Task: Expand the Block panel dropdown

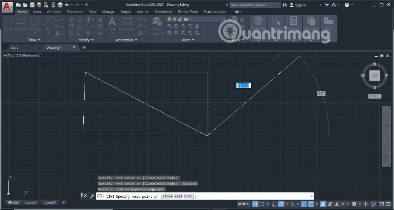Action: click(238, 40)
